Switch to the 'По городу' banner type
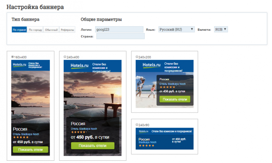This screenshot has height=163, width=272. pyautogui.click(x=35, y=30)
